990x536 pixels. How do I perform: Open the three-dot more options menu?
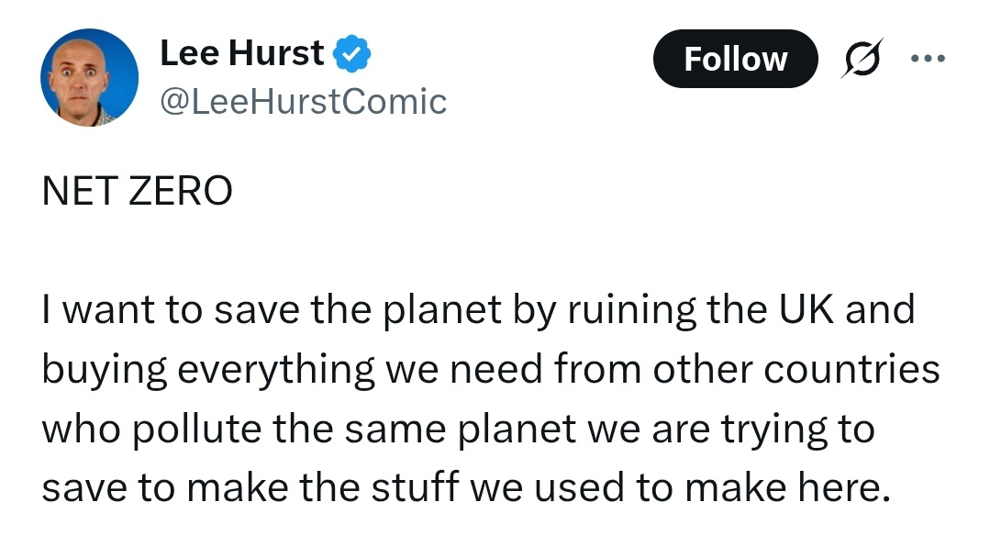(926, 60)
